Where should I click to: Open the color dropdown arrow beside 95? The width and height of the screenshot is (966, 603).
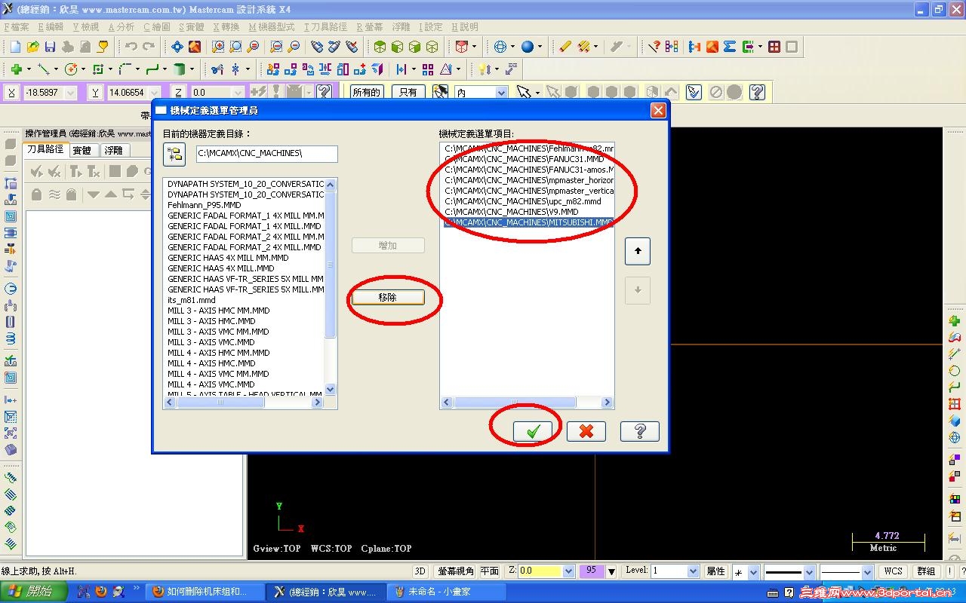tap(611, 572)
